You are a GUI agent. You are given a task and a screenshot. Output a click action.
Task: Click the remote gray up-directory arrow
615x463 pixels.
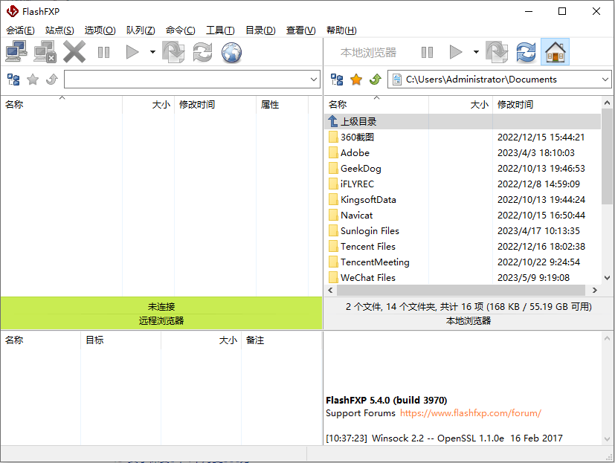pos(52,80)
